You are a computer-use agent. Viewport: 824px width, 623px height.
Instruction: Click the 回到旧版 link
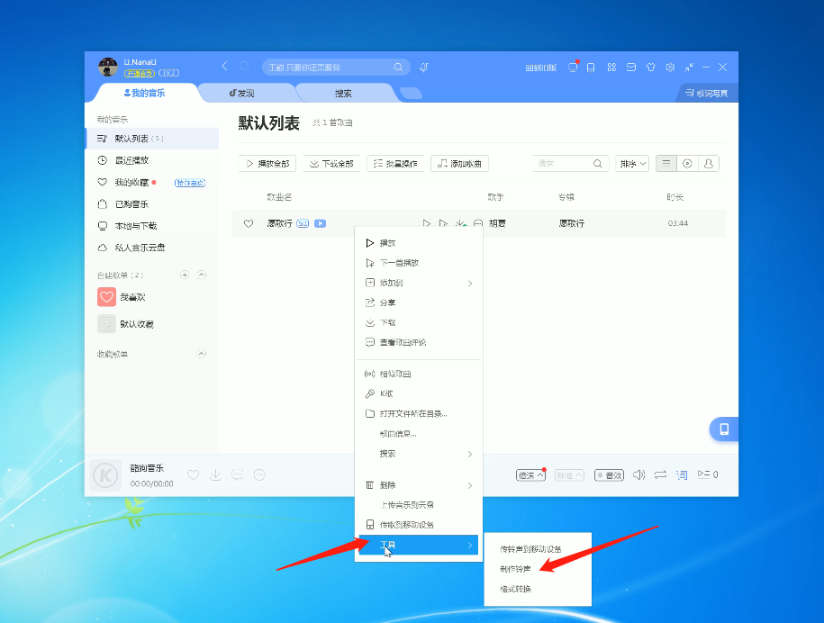click(x=540, y=68)
